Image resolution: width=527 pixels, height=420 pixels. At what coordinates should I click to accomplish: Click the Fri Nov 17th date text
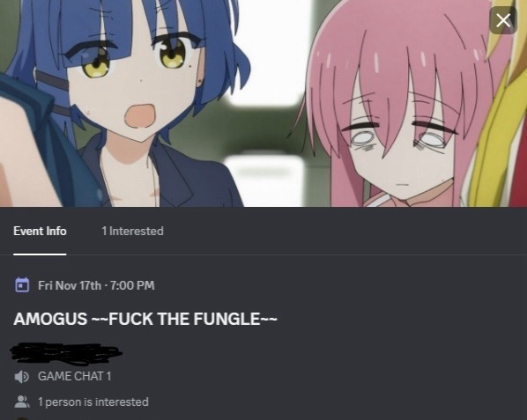70,285
